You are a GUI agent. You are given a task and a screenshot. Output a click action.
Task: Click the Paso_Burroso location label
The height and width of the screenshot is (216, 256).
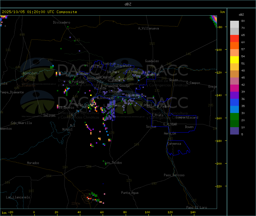[174, 175]
